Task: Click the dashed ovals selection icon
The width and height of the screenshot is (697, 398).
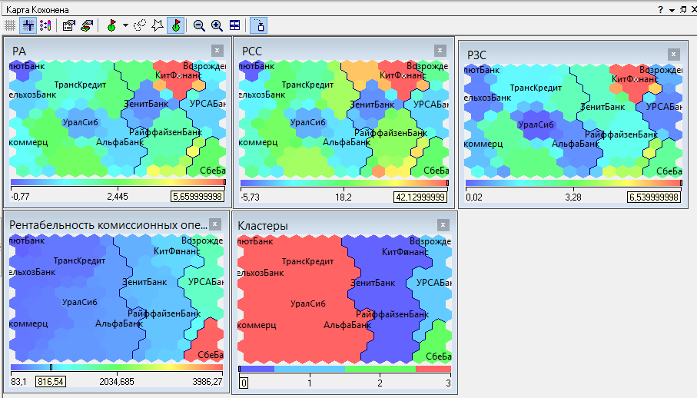Action: [x=140, y=26]
